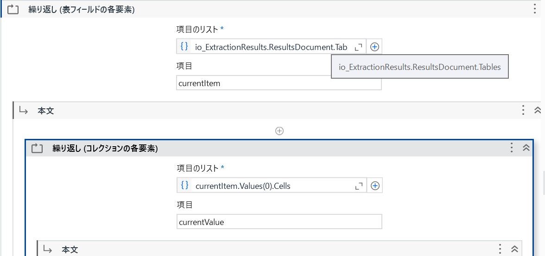Viewport: 545px width, 256px height.
Task: Open options menu of 繰り返し (コレクションの各要素)
Action: [511, 148]
